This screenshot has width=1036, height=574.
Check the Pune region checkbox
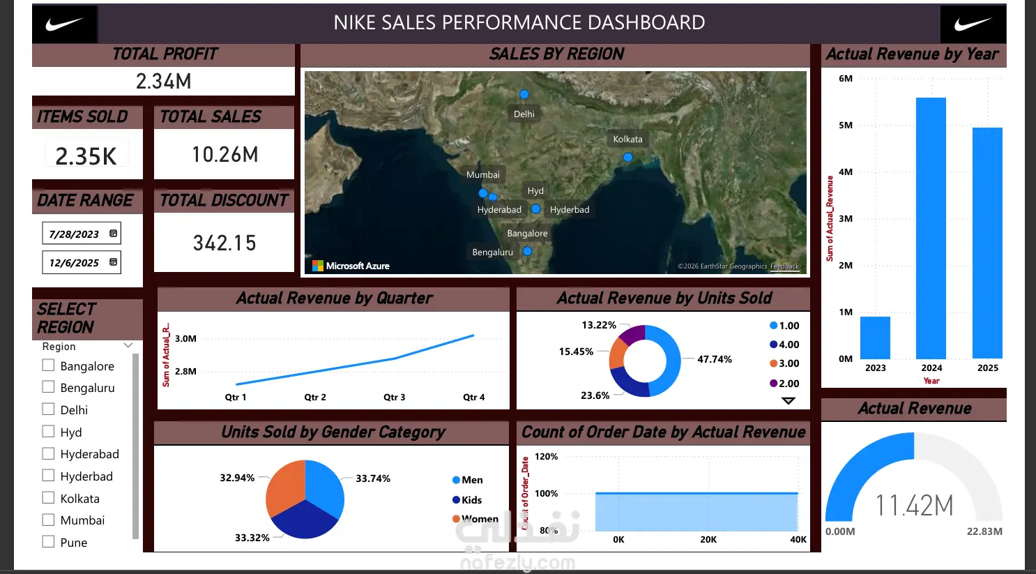48,541
